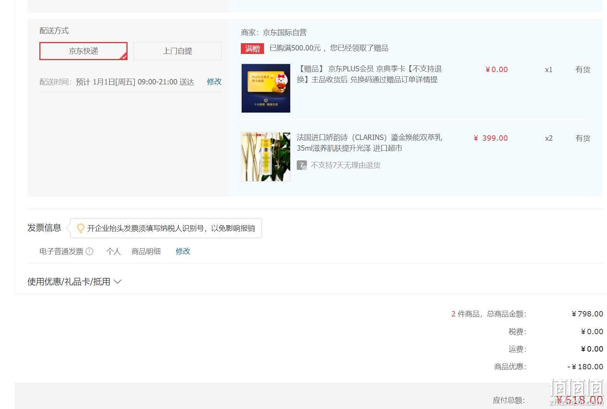Click the 应付总额 label
This screenshot has height=409, width=607.
click(509, 400)
